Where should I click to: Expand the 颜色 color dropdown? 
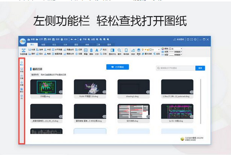pos(181,49)
